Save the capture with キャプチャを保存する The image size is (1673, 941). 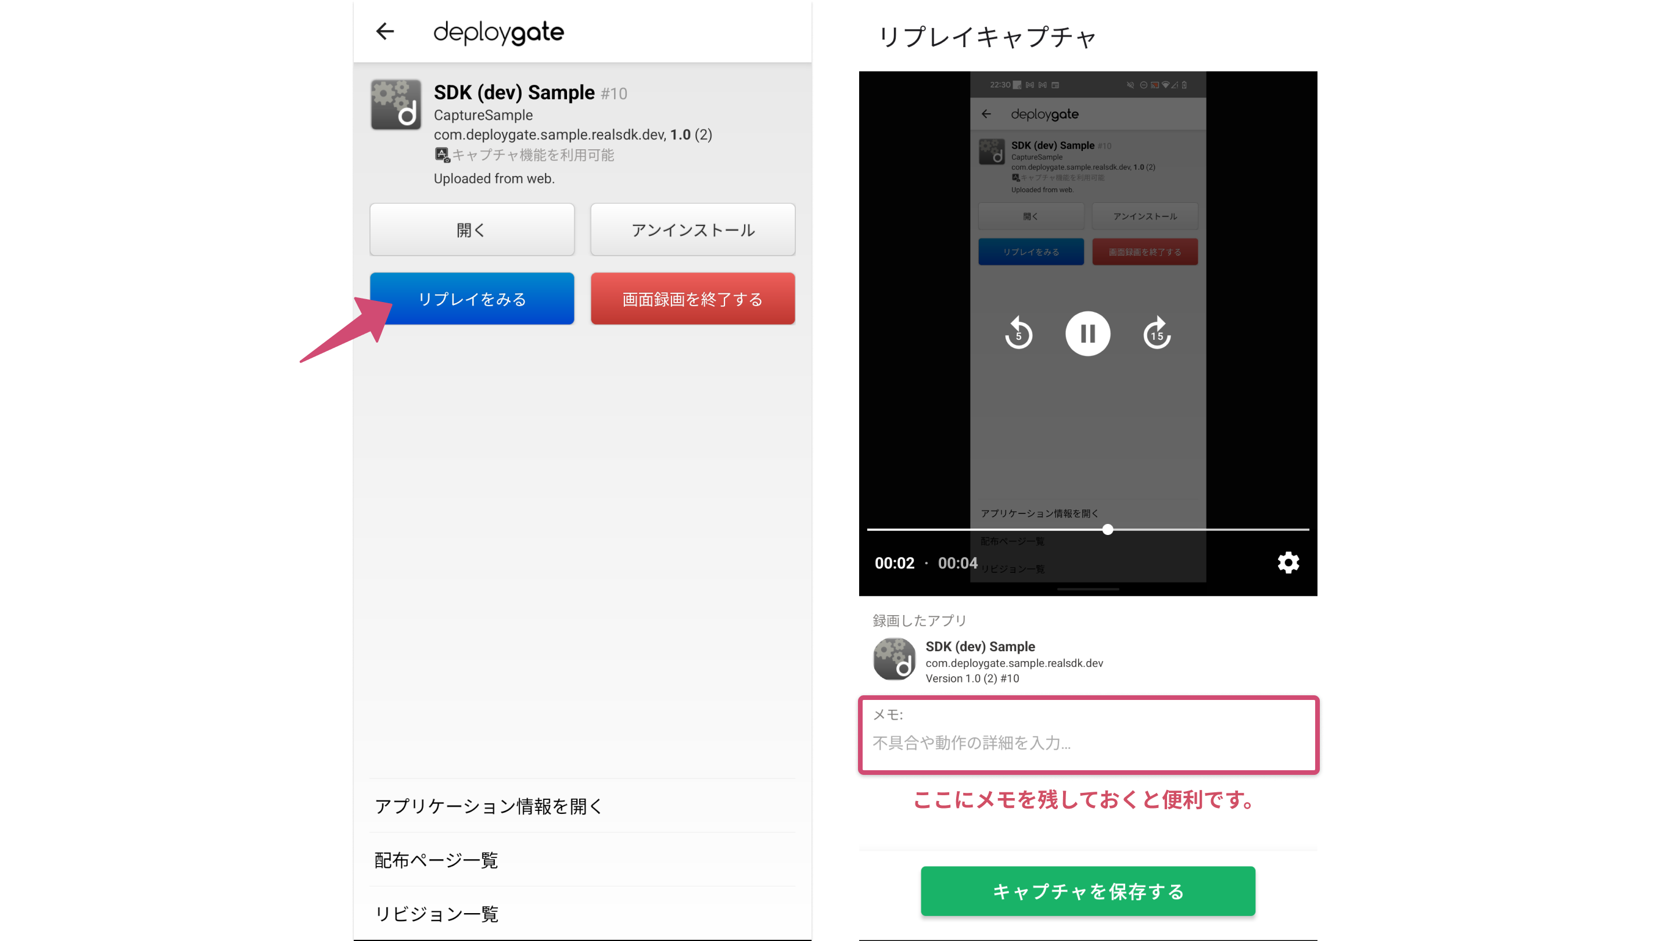[1087, 891]
